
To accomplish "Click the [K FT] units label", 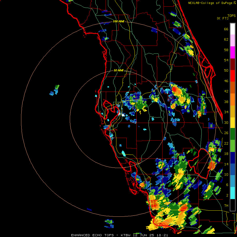I will [223, 18].
